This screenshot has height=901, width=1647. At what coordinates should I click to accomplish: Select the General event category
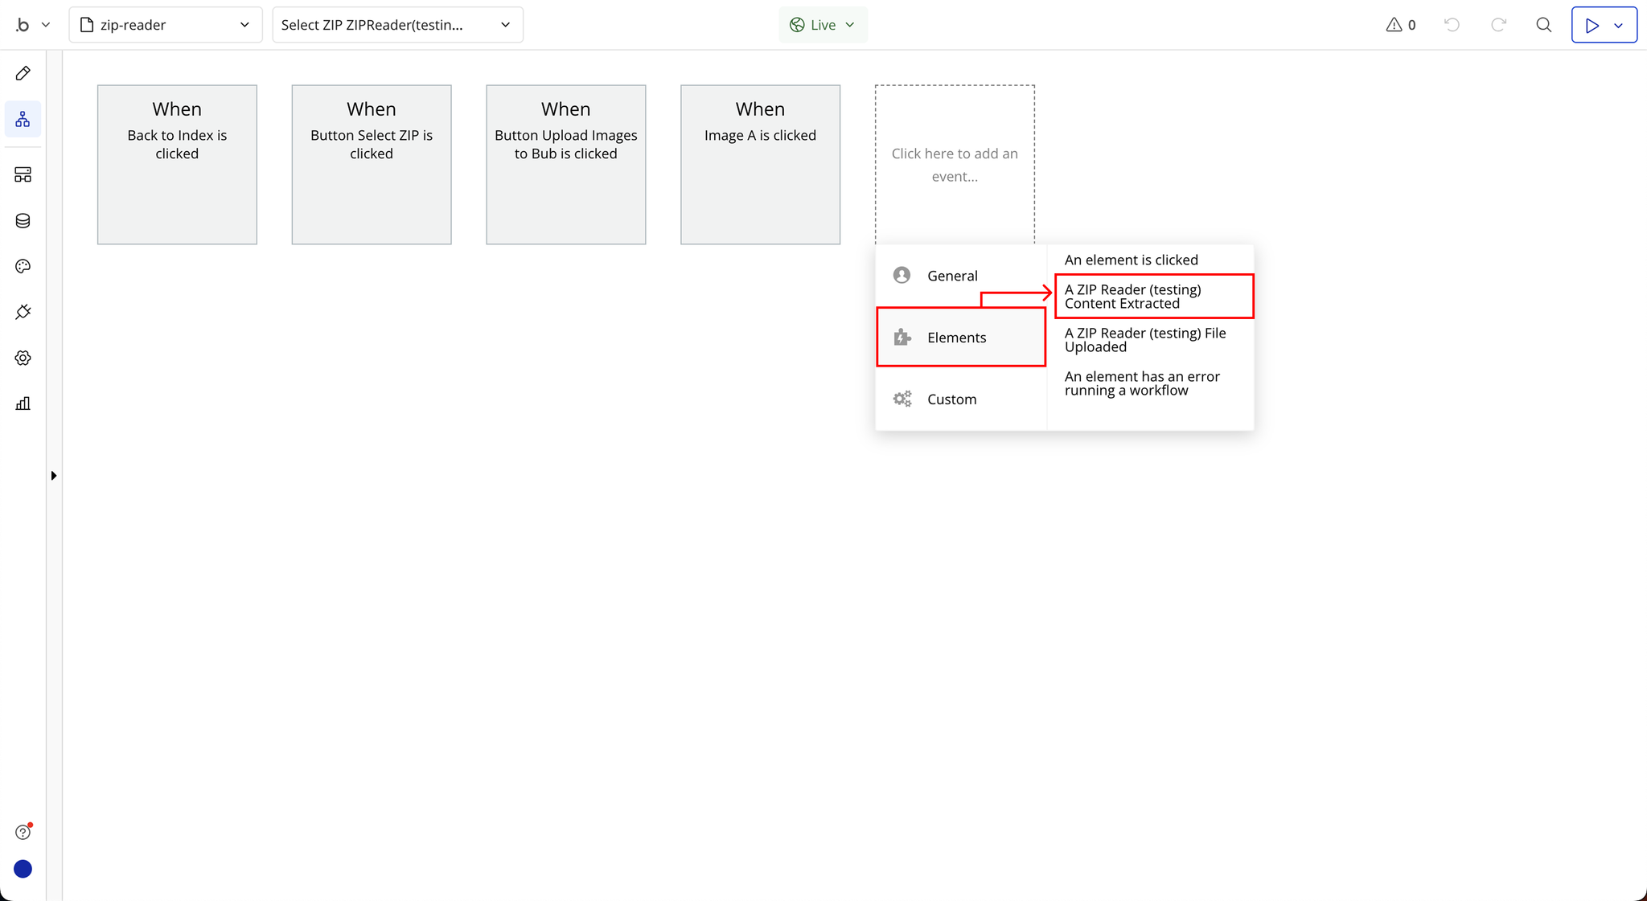pos(952,276)
